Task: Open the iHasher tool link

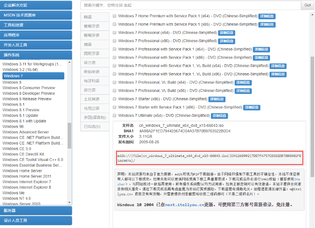Action: (x=300, y=179)
